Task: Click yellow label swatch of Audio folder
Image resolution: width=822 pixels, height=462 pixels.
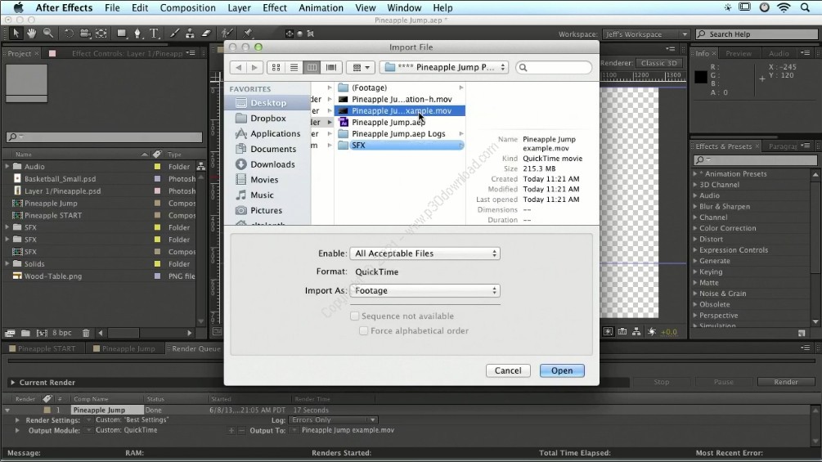Action: [x=157, y=167]
